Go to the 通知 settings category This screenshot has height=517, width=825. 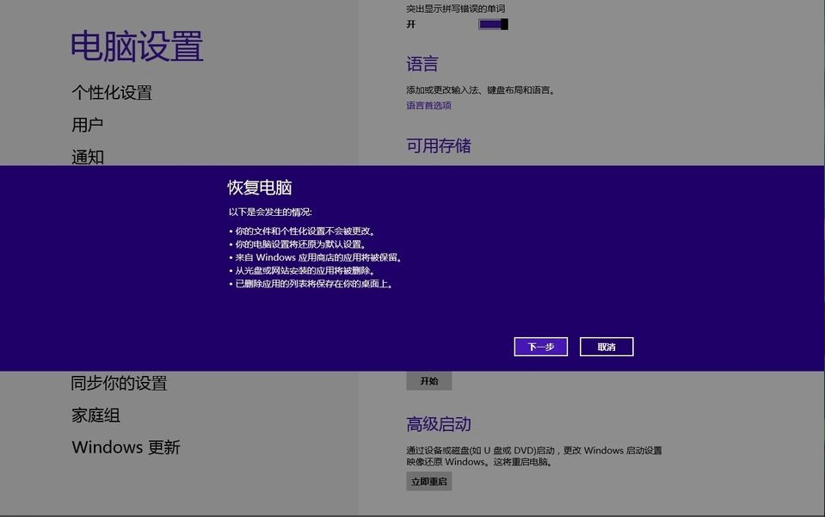[x=87, y=157]
